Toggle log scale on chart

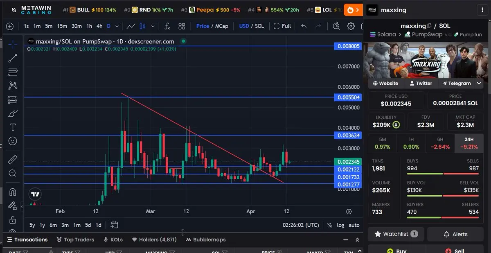tap(340, 225)
